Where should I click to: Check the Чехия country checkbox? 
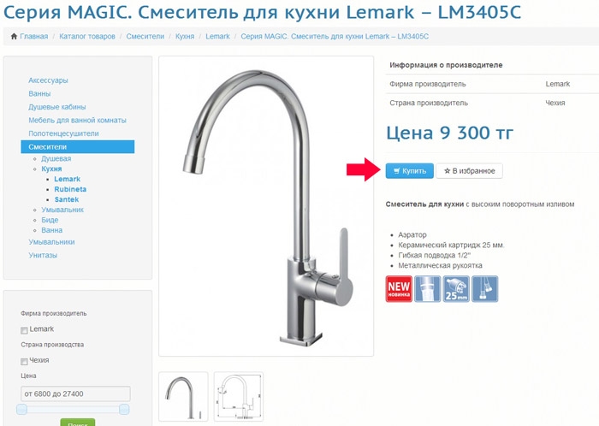click(x=24, y=362)
